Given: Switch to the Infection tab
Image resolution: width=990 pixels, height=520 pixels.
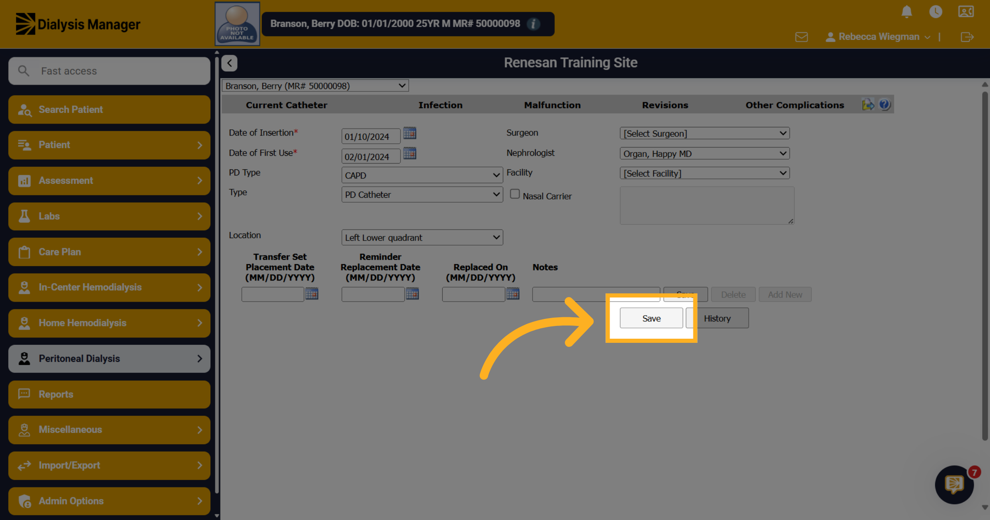Looking at the screenshot, I should (440, 105).
